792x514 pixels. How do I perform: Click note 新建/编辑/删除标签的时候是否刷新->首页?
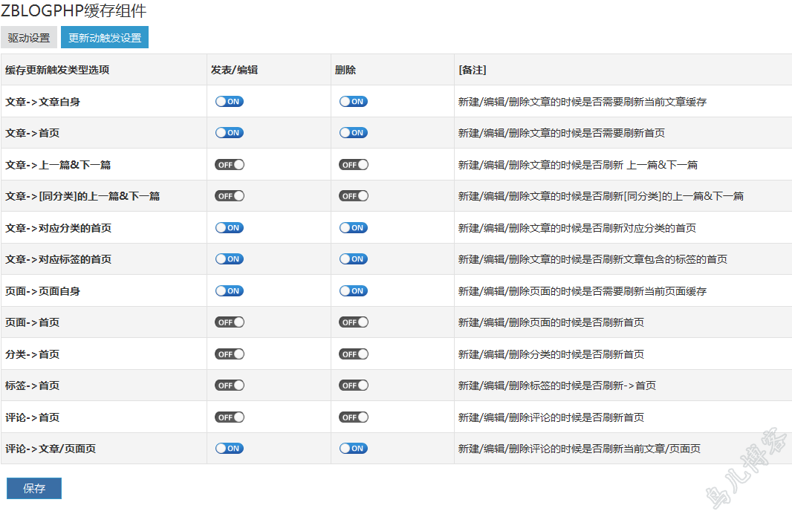coord(557,385)
